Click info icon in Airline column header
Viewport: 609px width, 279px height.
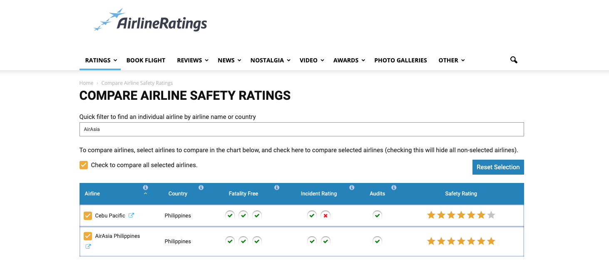pos(145,188)
